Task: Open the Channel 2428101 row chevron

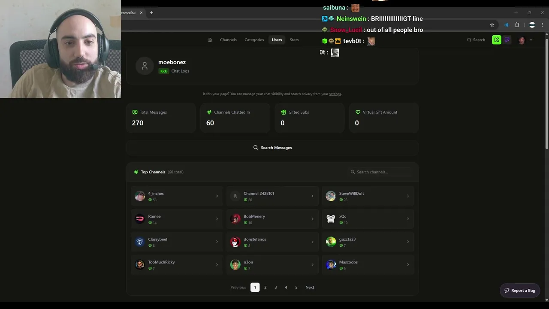Action: point(312,196)
